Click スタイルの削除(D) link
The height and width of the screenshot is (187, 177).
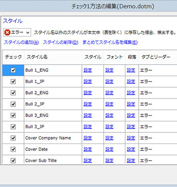(x=60, y=42)
